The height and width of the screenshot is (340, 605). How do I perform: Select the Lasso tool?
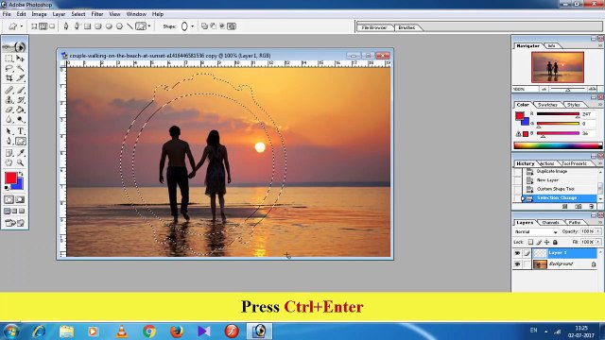tap(9, 68)
